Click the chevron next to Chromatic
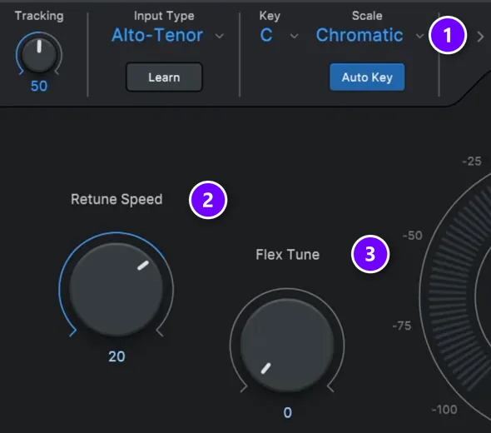Viewport: 491px width, 433px height. click(419, 36)
